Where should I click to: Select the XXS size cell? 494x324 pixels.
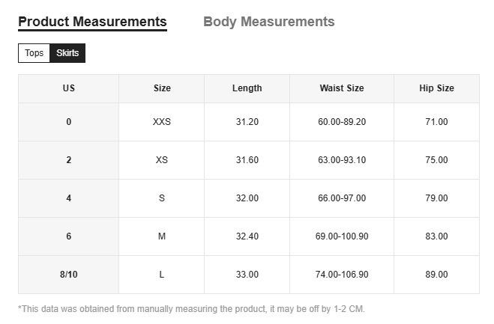coord(162,122)
